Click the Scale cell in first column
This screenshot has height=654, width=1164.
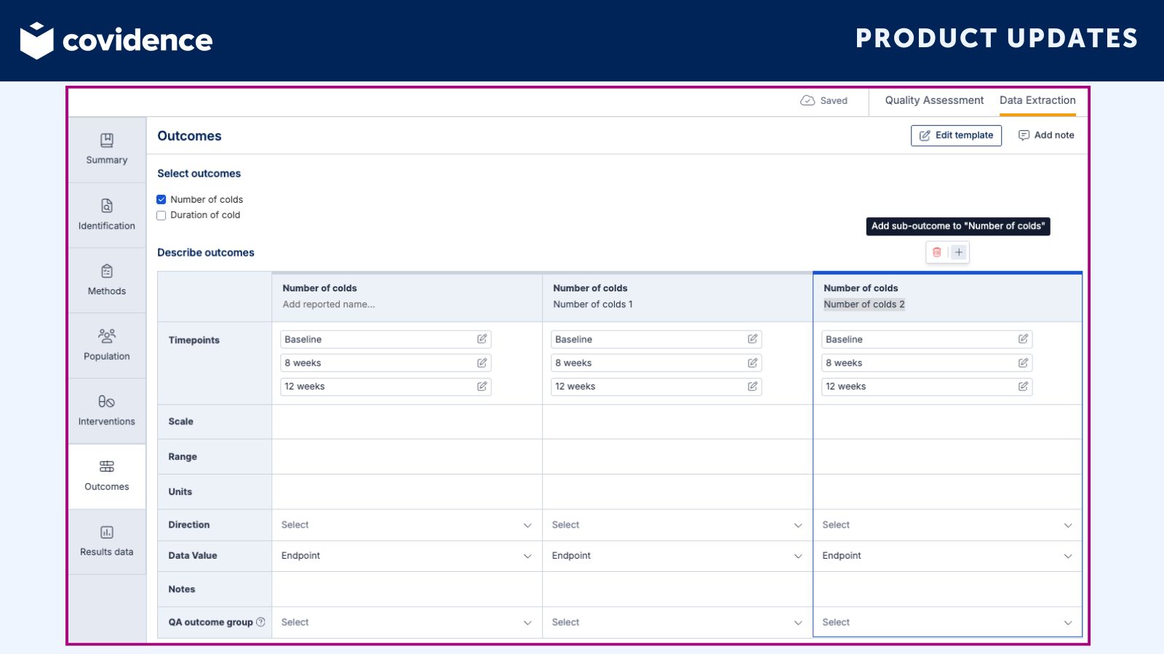(x=407, y=421)
